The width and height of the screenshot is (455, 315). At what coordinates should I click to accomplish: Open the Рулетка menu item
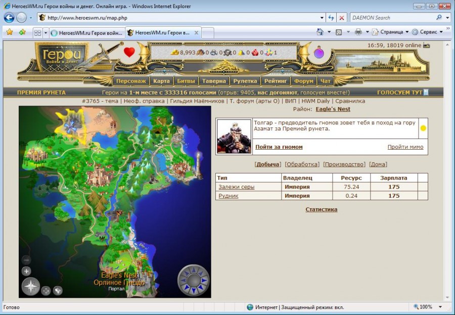245,81
